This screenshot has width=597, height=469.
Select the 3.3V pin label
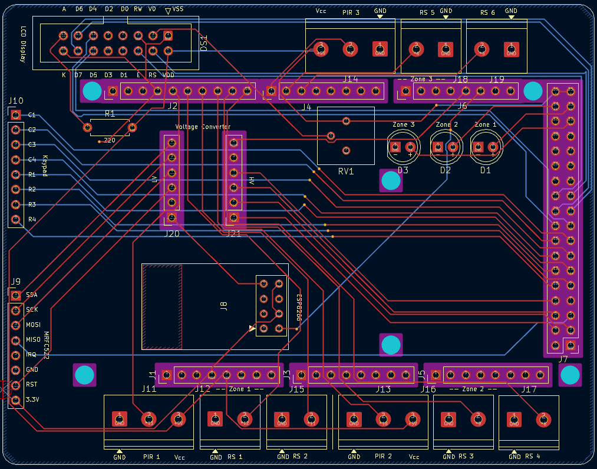click(32, 399)
